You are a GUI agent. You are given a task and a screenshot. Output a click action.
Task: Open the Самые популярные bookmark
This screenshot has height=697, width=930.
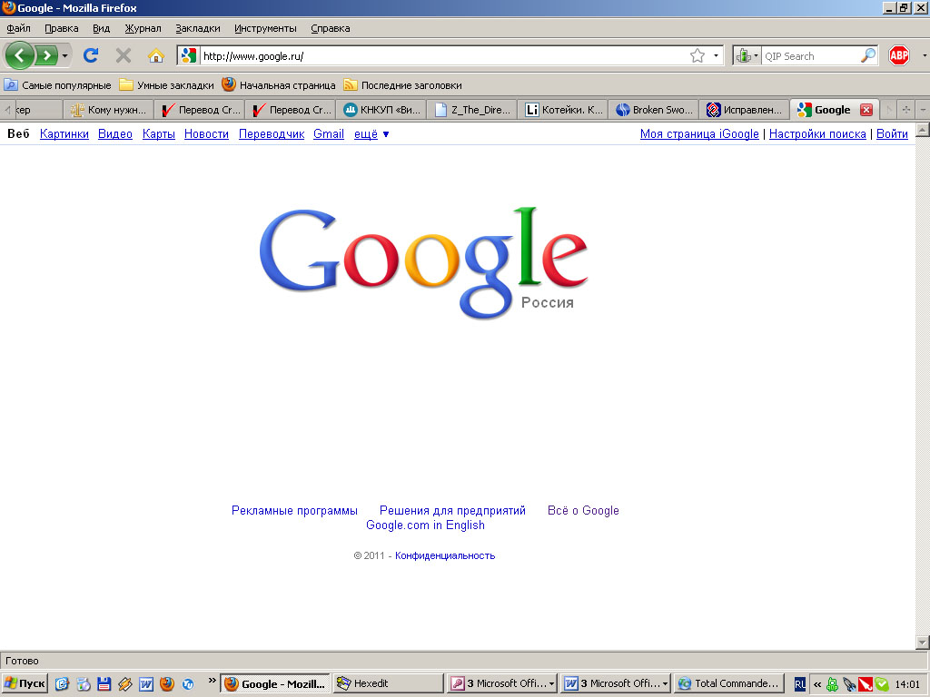(57, 84)
